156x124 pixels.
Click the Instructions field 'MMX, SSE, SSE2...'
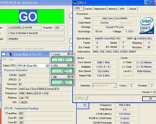pos(124,52)
